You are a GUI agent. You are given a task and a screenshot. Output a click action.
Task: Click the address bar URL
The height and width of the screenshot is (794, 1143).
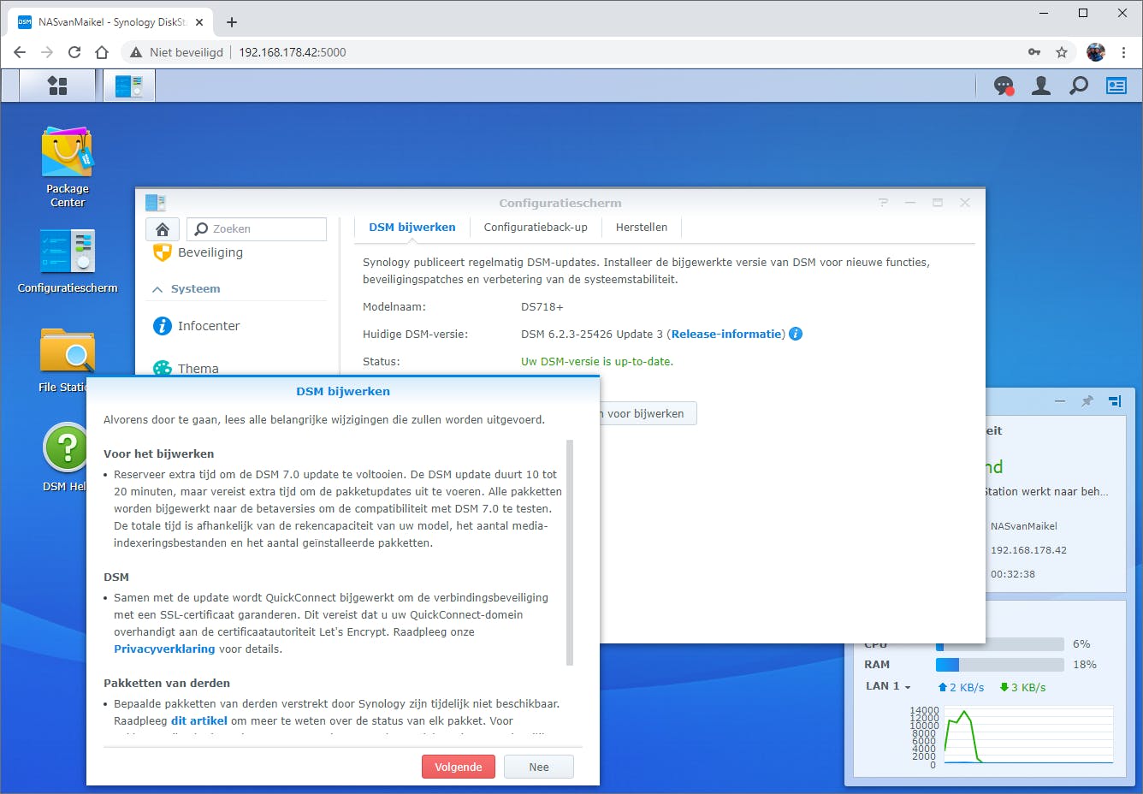[x=293, y=52]
